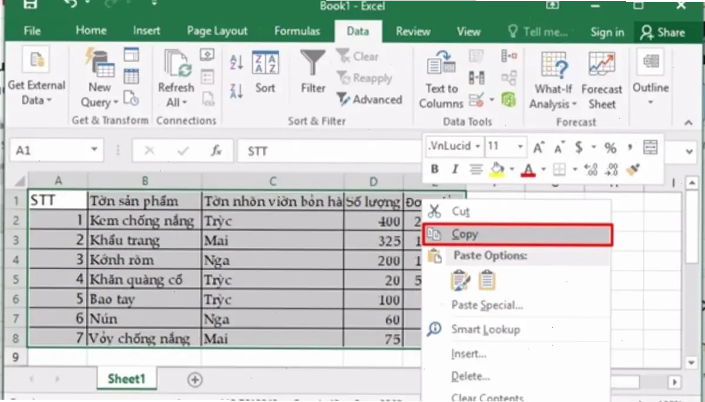Open the .VnLucid font name dropdown
This screenshot has width=705, height=402.
coord(478,147)
